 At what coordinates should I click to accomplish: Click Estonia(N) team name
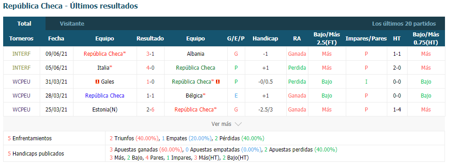tap(105, 110)
